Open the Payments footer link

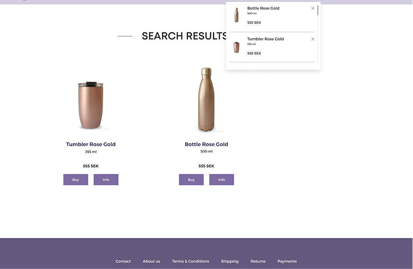[287, 261]
